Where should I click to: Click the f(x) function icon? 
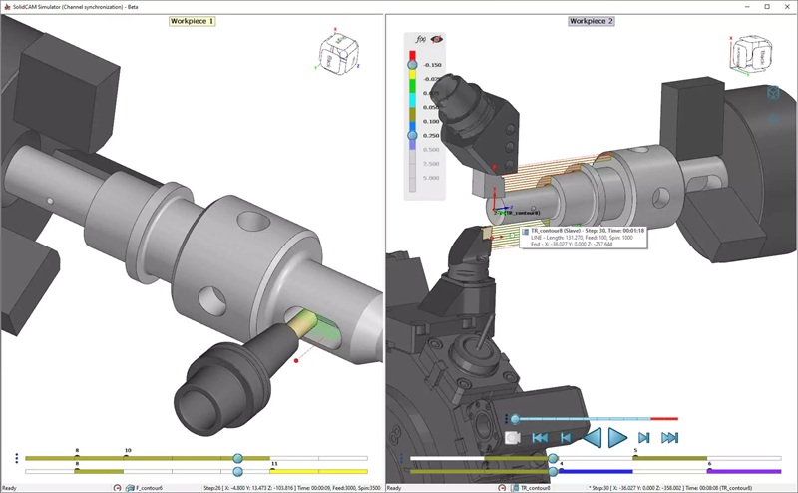pos(420,39)
